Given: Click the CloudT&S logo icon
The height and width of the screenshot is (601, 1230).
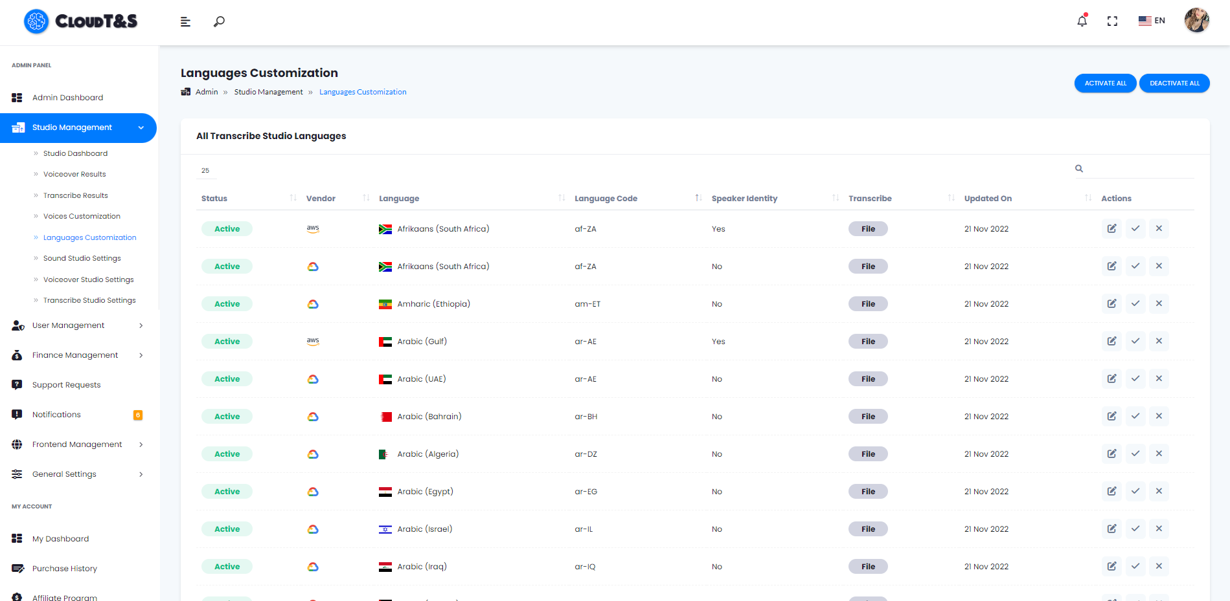Looking at the screenshot, I should (x=36, y=21).
